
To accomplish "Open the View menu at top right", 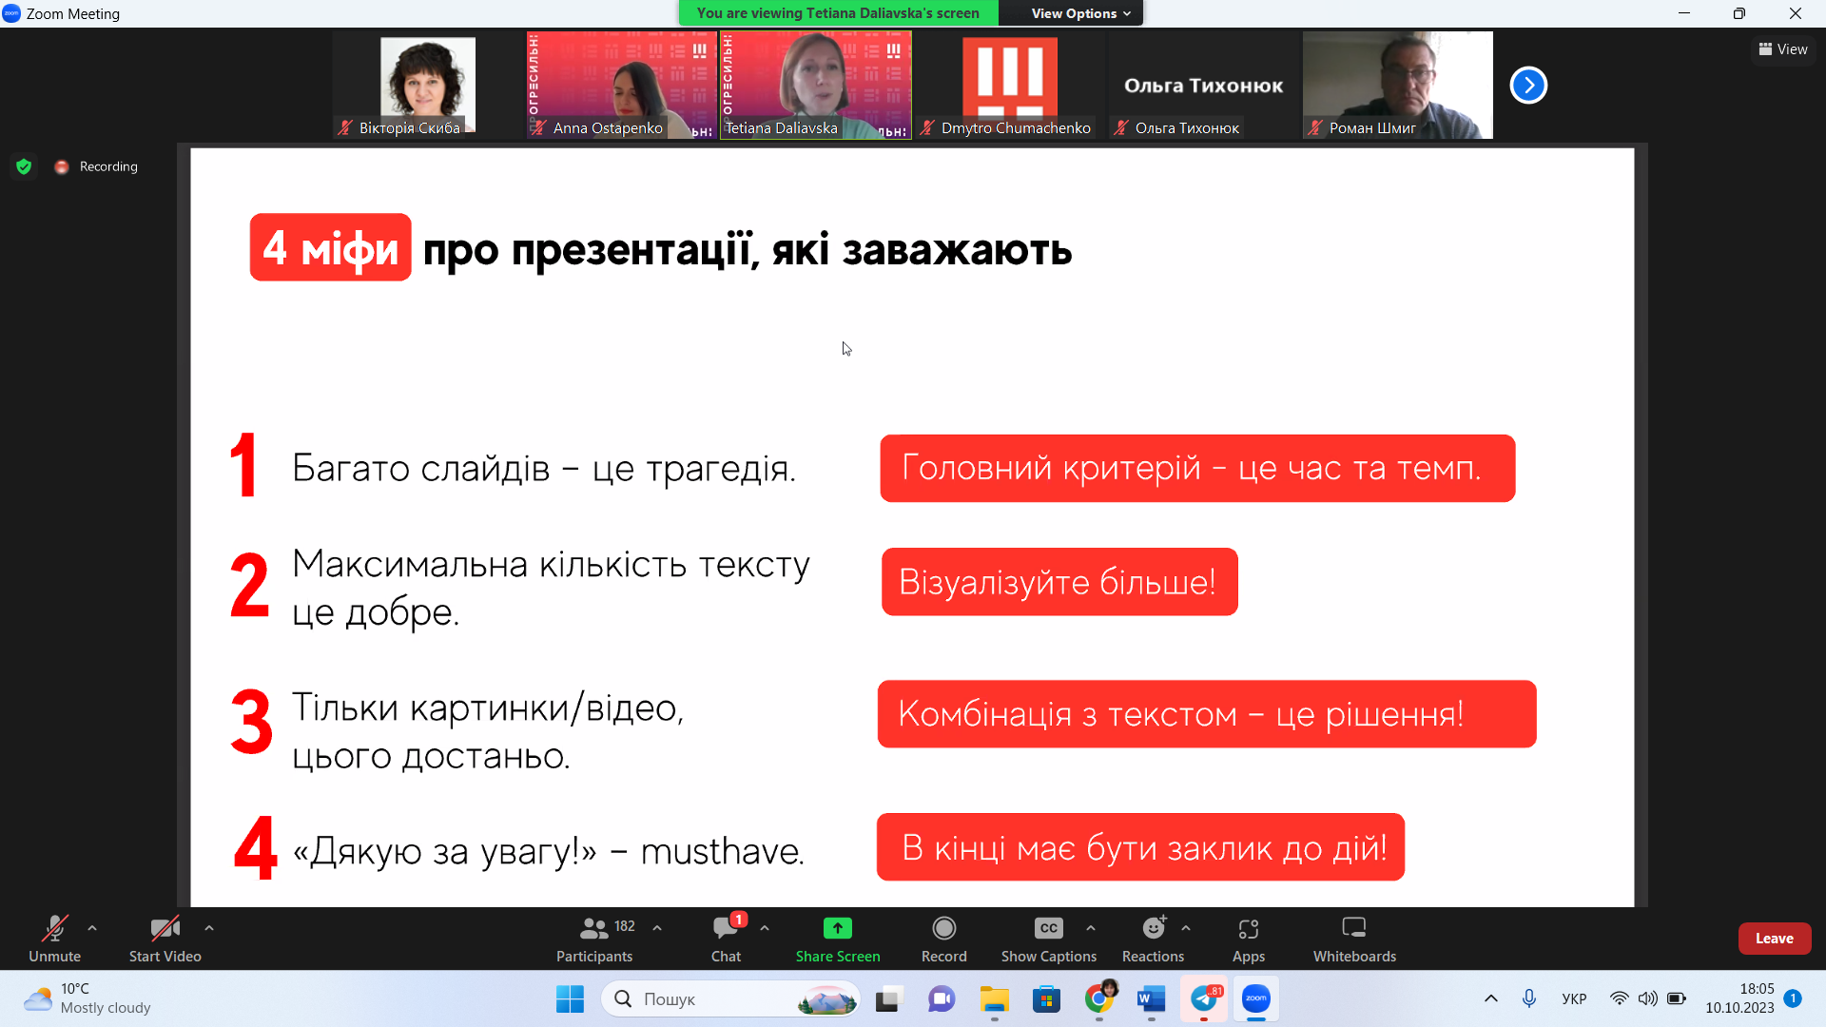I will coord(1782,48).
